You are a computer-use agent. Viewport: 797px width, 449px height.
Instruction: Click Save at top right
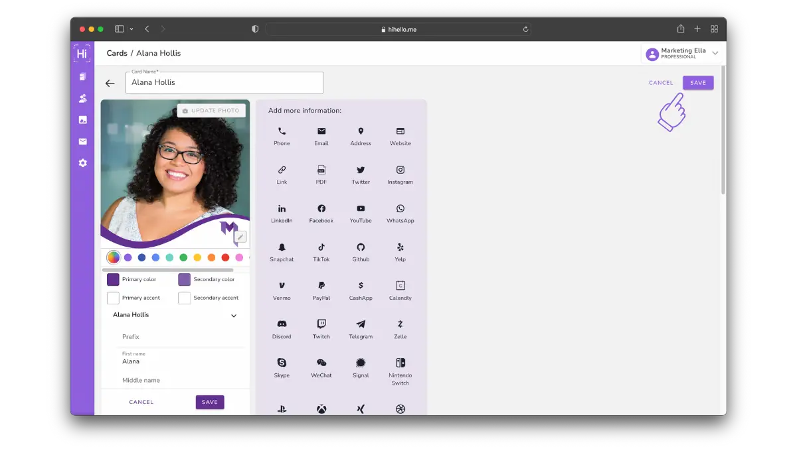click(x=698, y=83)
